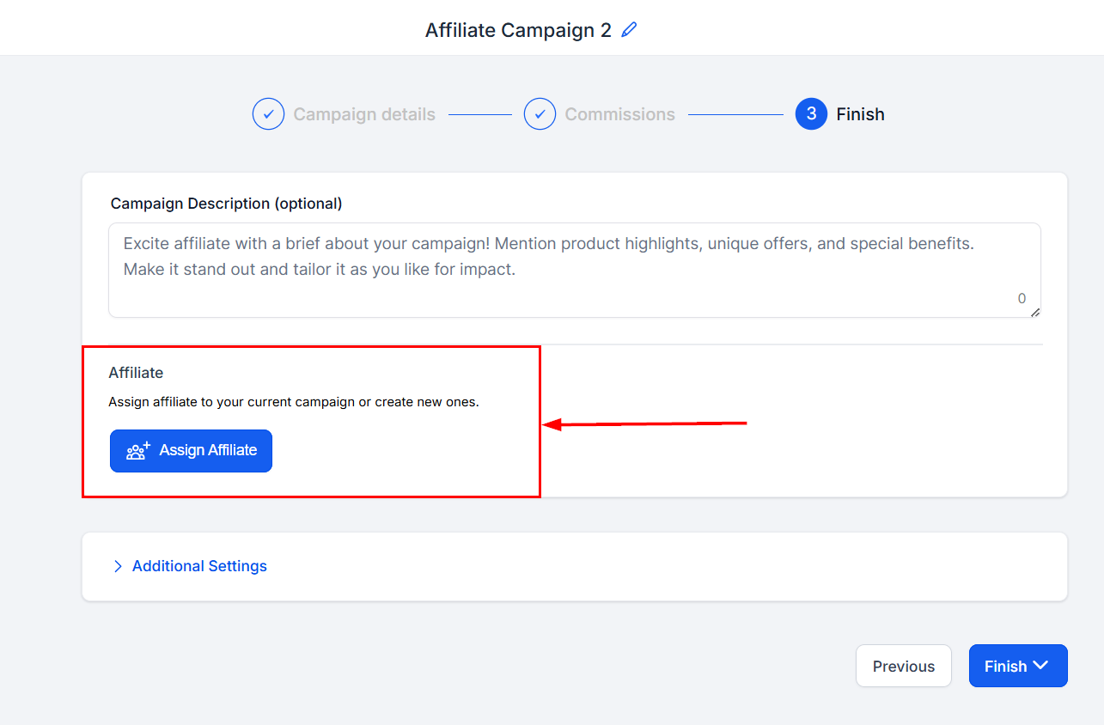Click the blue Finish button label
The width and height of the screenshot is (1104, 725).
(1005, 667)
